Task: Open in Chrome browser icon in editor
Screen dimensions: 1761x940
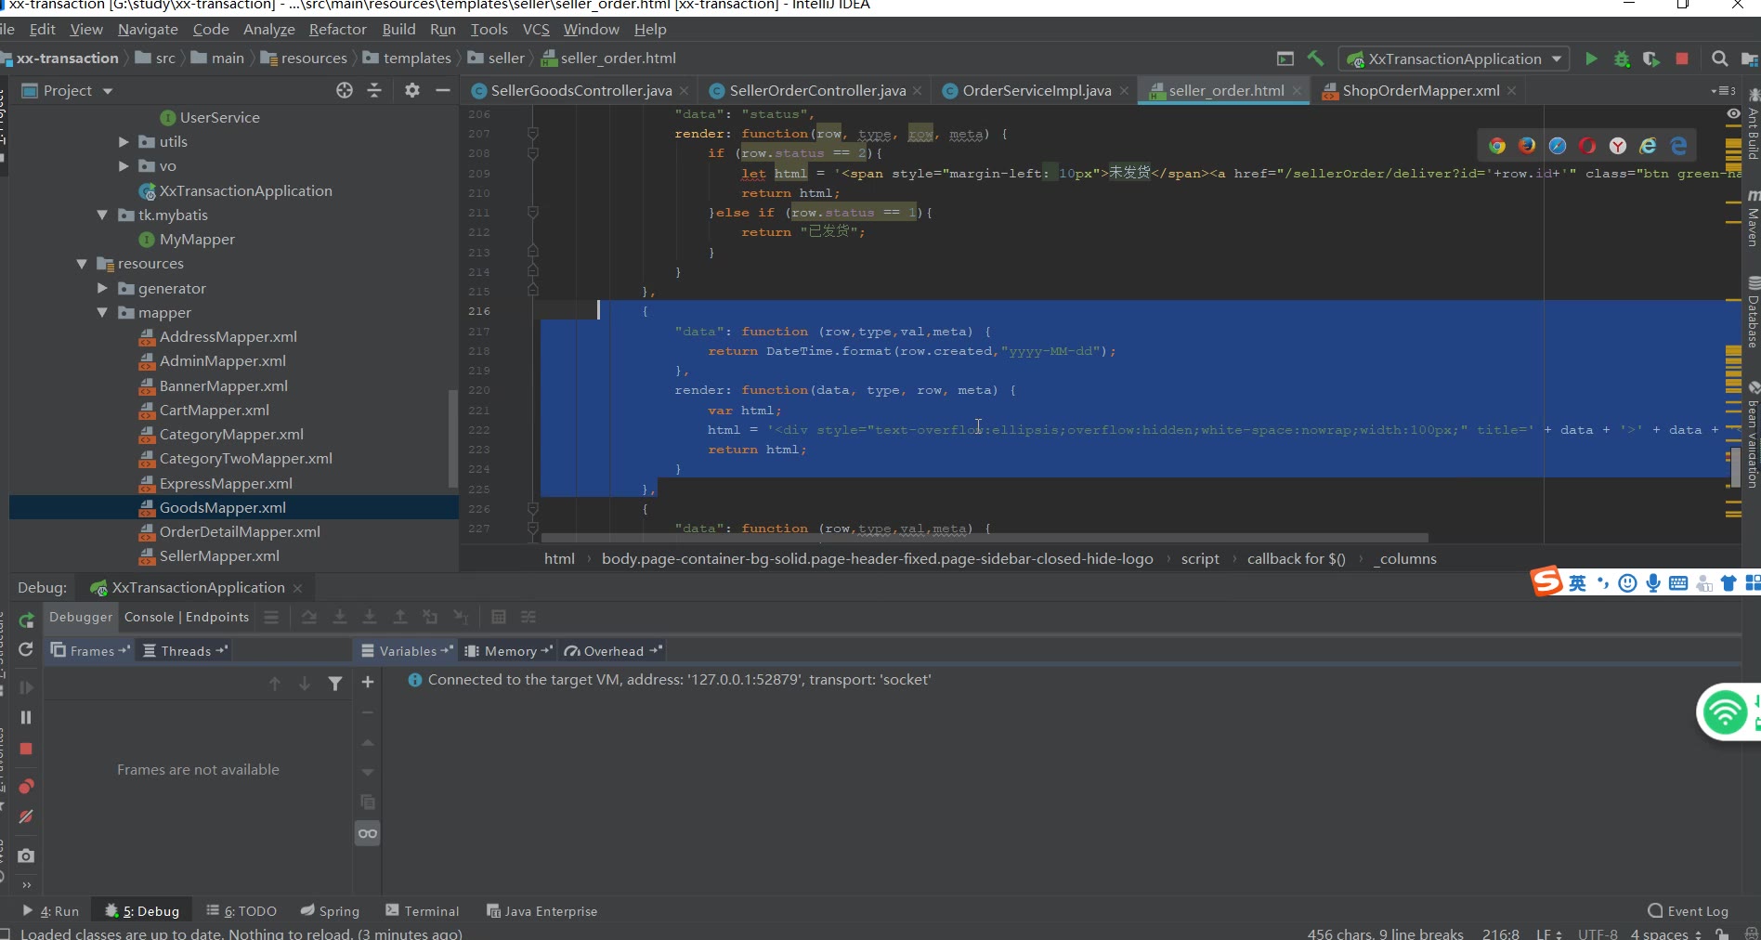Action: pos(1496,146)
